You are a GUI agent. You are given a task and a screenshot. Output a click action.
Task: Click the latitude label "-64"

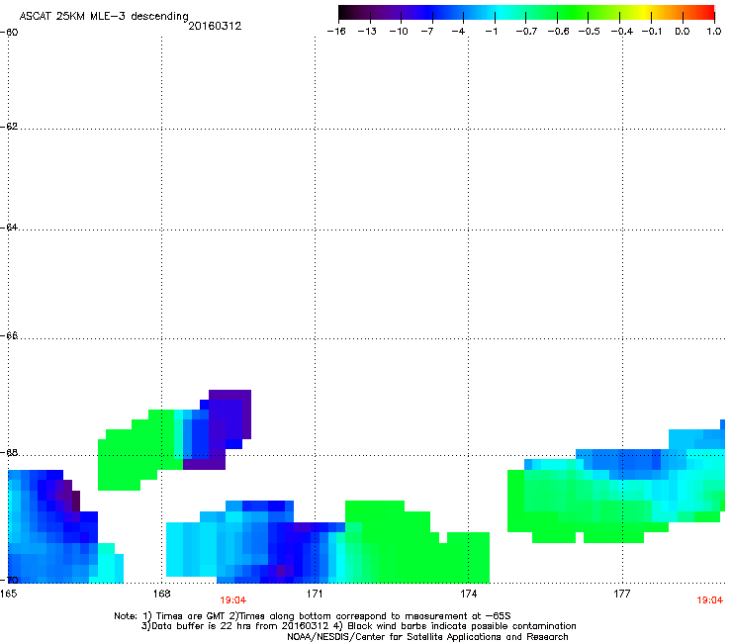[9, 228]
